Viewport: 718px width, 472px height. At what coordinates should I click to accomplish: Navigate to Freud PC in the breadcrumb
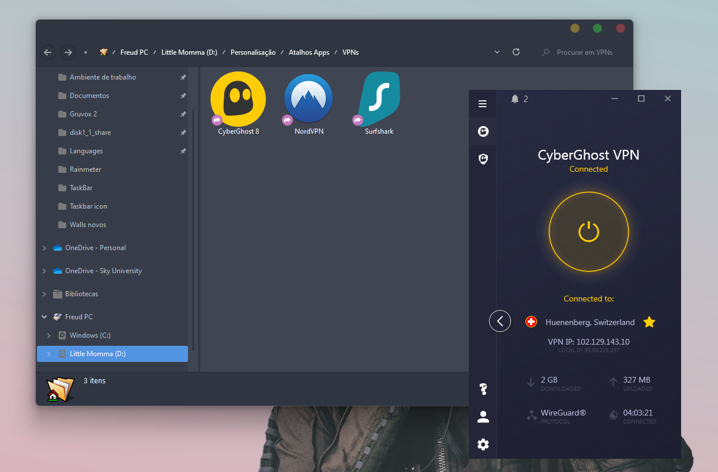[134, 52]
